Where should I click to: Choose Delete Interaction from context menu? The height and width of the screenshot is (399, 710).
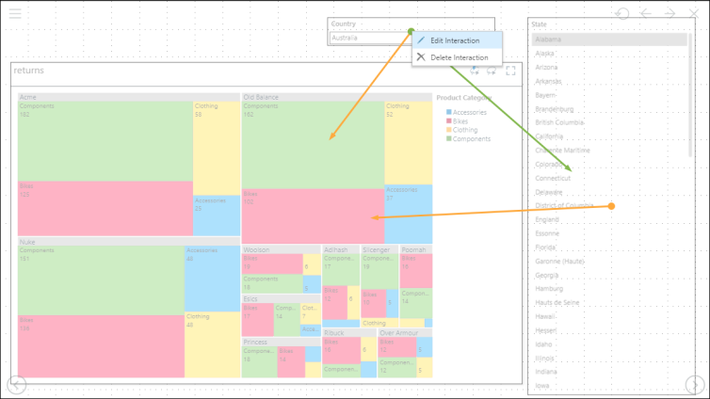[x=459, y=57]
